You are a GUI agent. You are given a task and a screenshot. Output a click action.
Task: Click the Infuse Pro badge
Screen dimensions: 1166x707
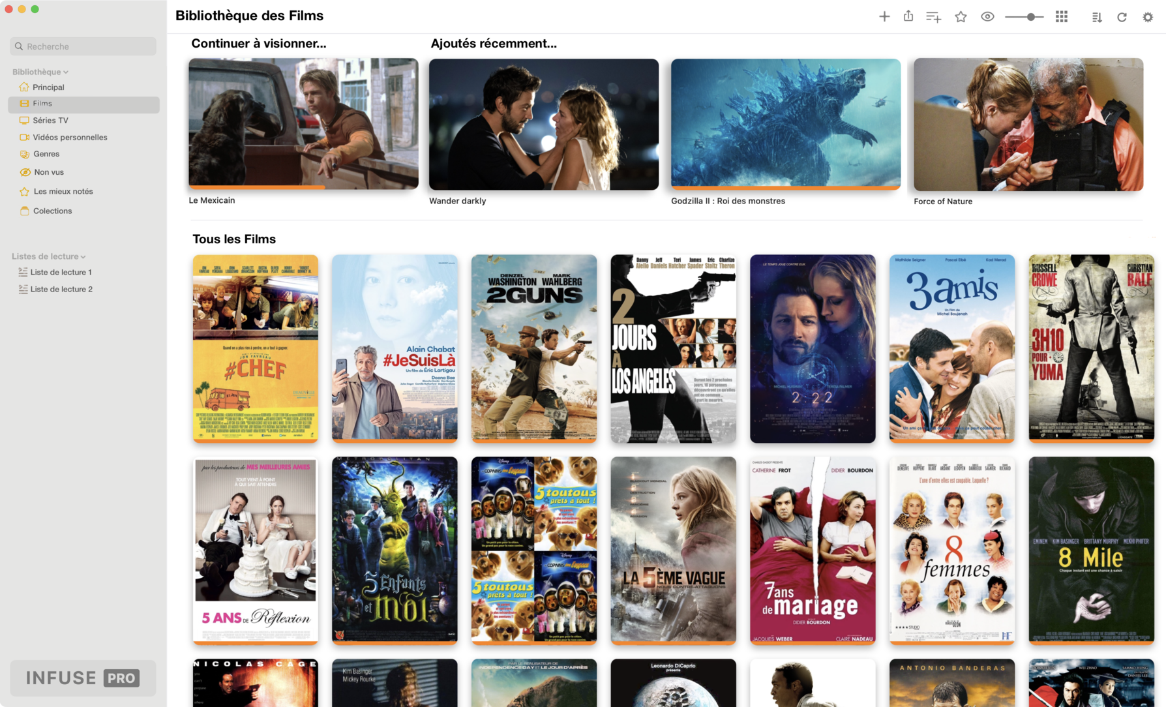coord(83,678)
